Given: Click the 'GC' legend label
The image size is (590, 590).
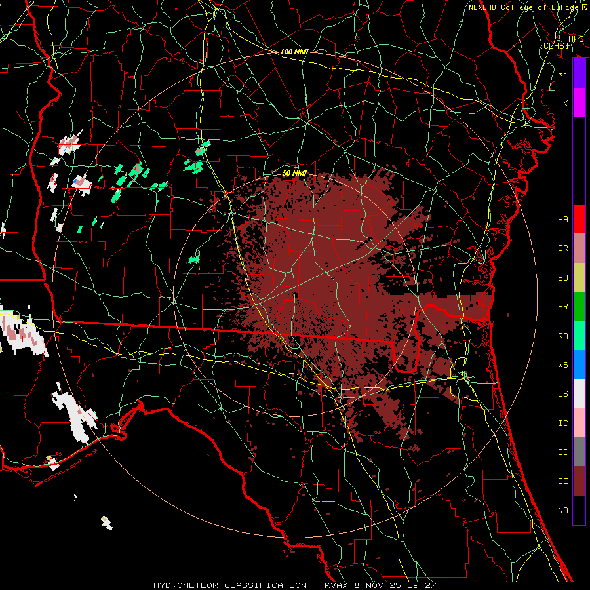Looking at the screenshot, I should (562, 452).
